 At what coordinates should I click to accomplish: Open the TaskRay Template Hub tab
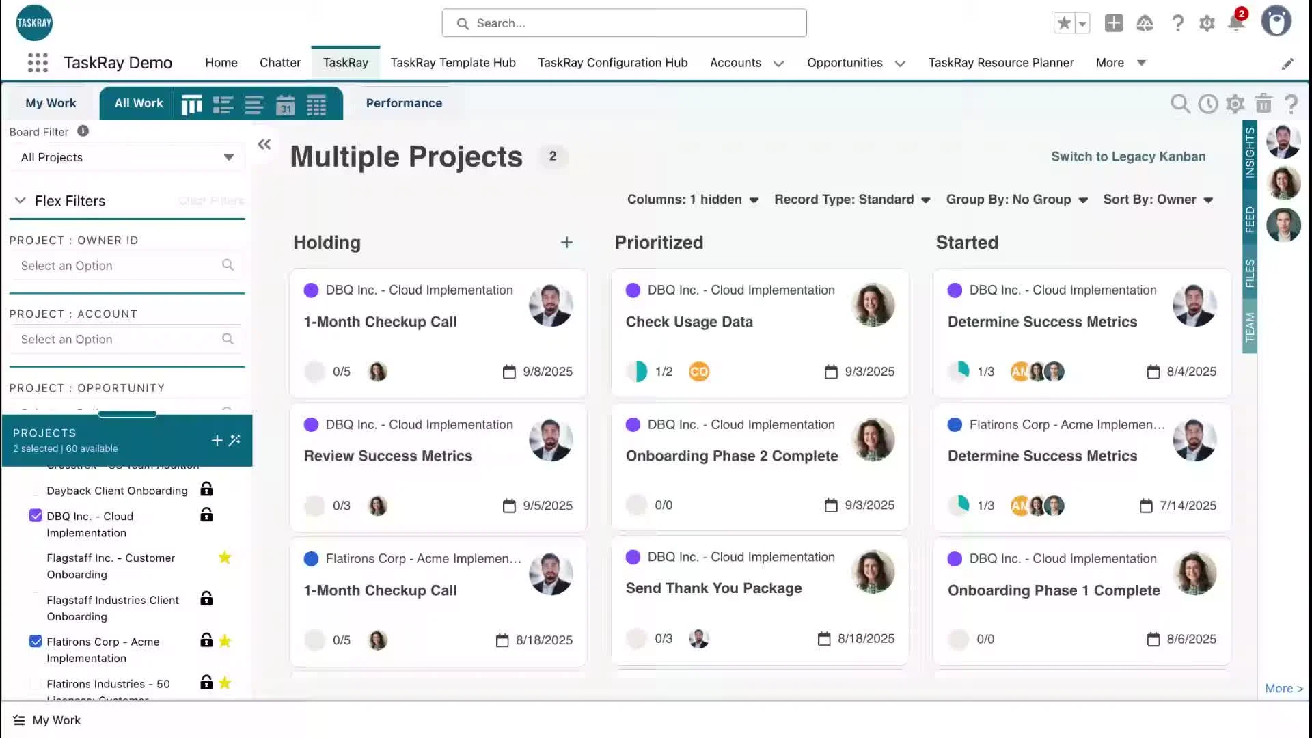pos(453,63)
